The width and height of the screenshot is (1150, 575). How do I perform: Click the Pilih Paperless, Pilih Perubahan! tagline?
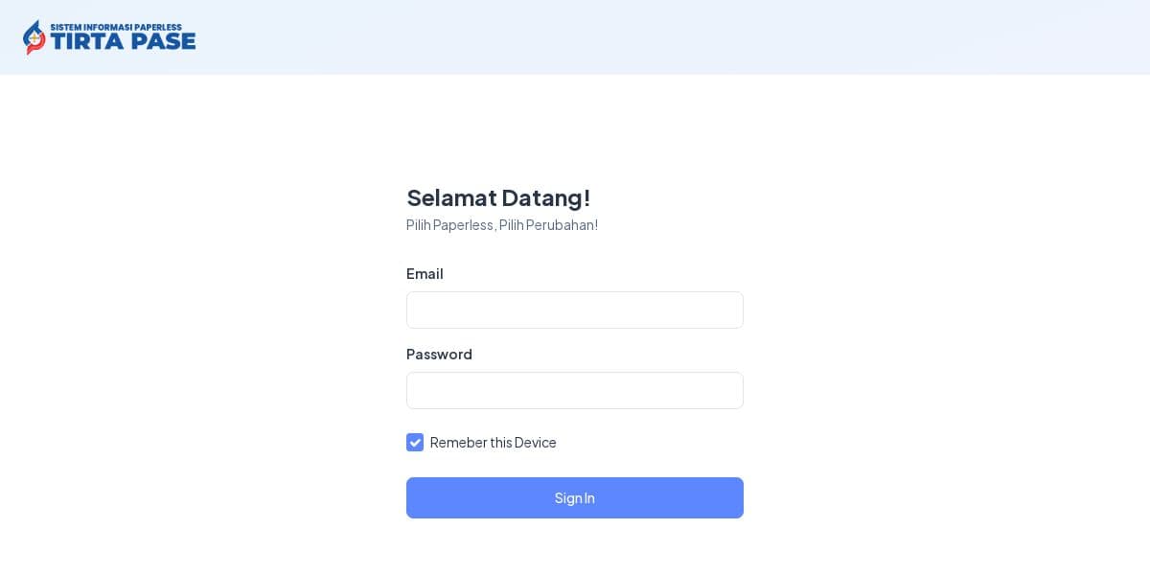coord(502,225)
